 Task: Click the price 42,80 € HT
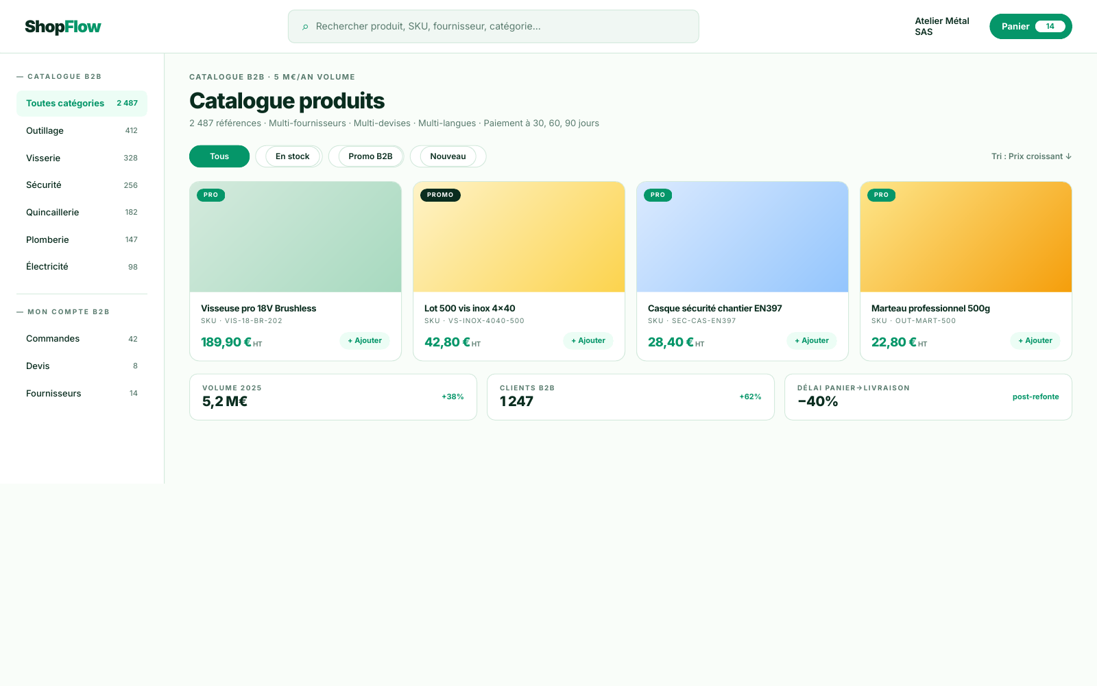(453, 342)
